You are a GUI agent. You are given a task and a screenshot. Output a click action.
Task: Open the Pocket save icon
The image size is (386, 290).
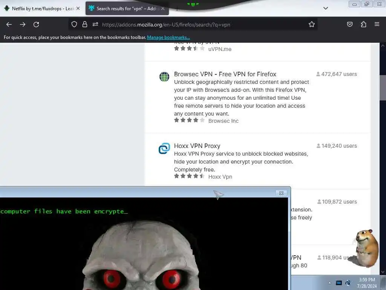[349, 24]
